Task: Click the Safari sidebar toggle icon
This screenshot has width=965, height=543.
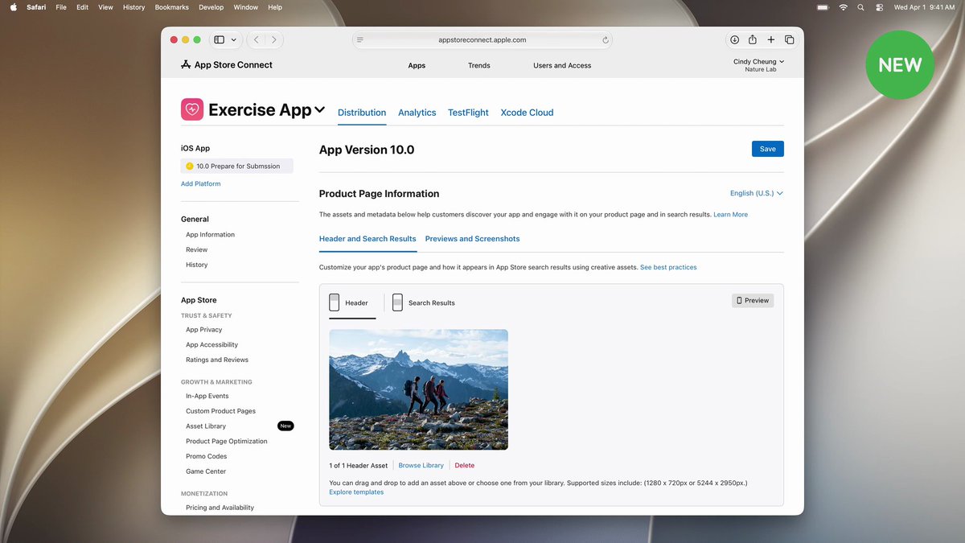Action: click(x=219, y=39)
